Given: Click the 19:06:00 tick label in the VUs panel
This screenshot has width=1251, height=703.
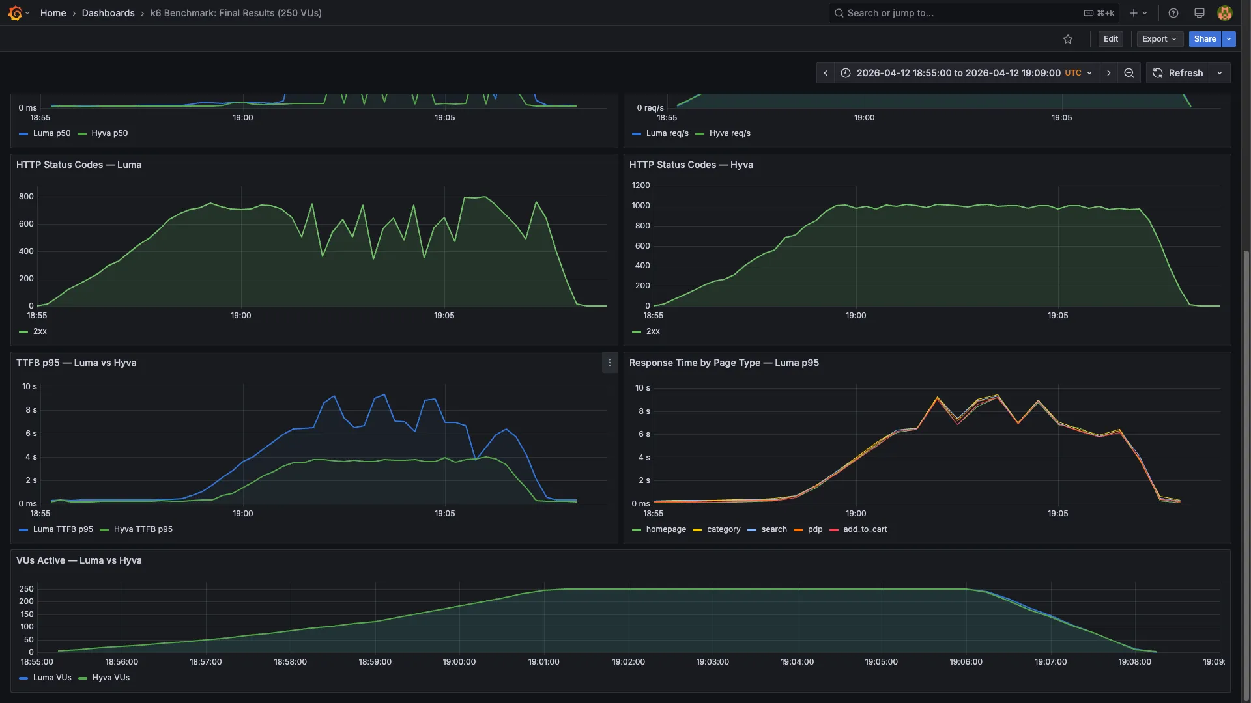Looking at the screenshot, I should click(x=966, y=662).
